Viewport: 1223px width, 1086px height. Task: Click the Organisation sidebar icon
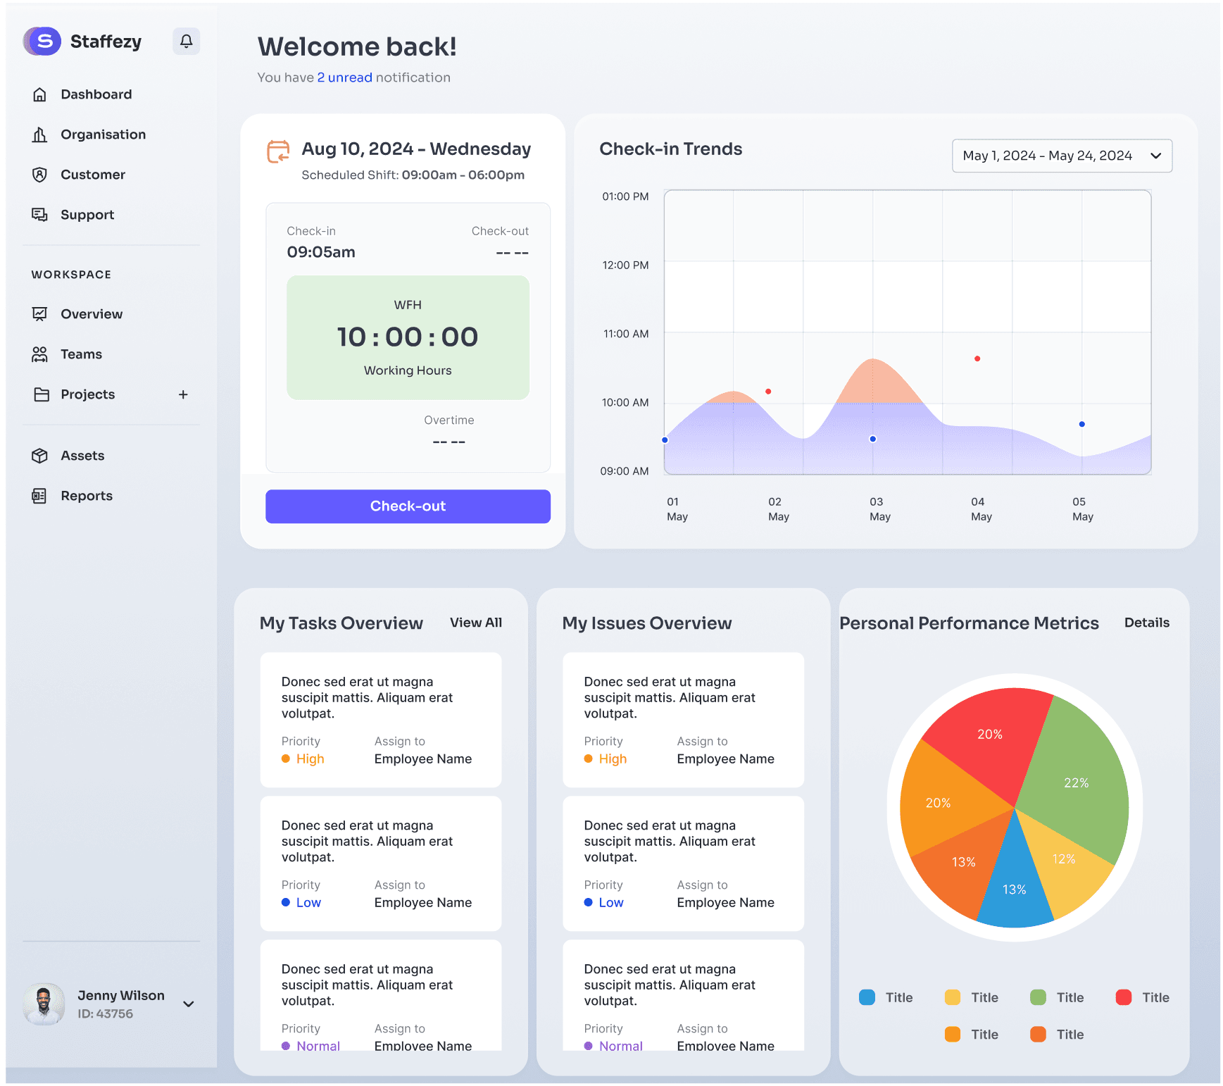pyautogui.click(x=39, y=134)
